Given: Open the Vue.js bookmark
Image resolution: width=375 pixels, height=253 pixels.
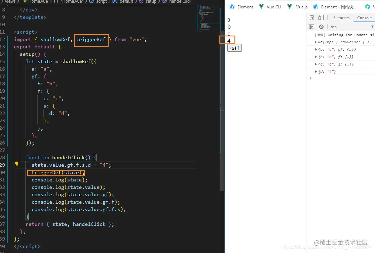Looking at the screenshot, I should (297, 7).
